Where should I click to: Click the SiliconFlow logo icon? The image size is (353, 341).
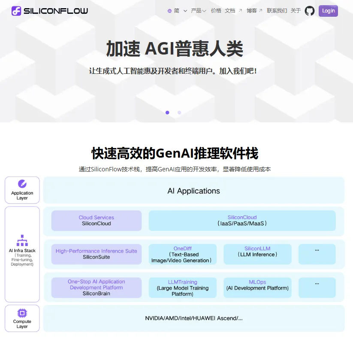coord(16,11)
